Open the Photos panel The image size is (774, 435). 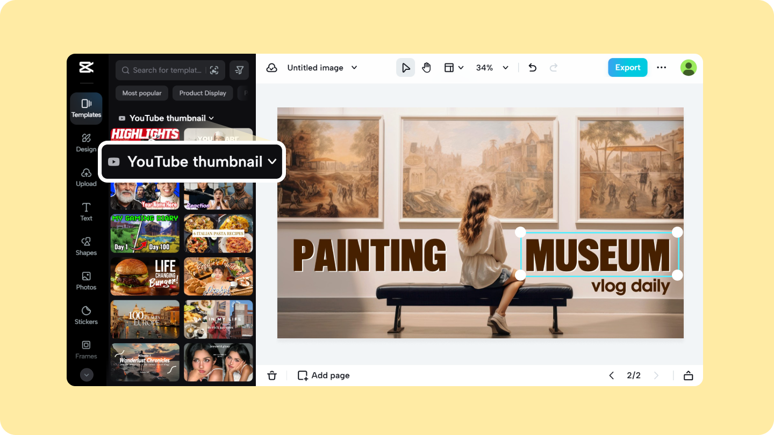click(86, 281)
